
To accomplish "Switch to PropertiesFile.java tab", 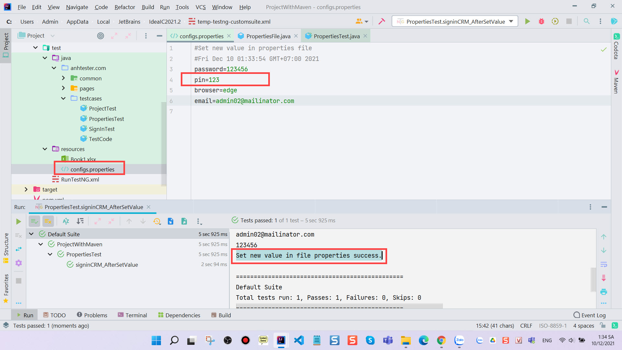I will click(268, 36).
